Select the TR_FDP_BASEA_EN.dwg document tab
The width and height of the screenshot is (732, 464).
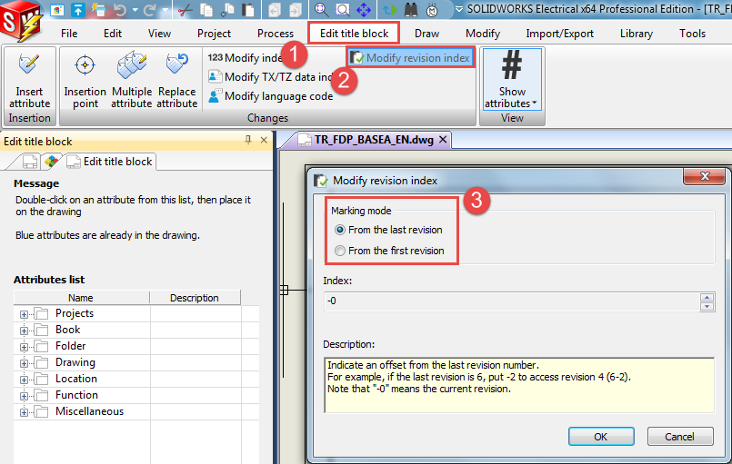[x=374, y=140]
